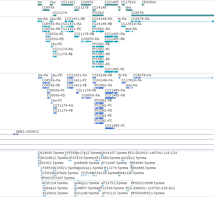214x197 pixels.
Task: Select EST LD03422.5prime
Action: pyautogui.click(x=39, y=166)
